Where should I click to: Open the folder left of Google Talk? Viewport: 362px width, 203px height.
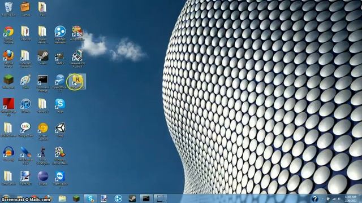tap(8, 130)
